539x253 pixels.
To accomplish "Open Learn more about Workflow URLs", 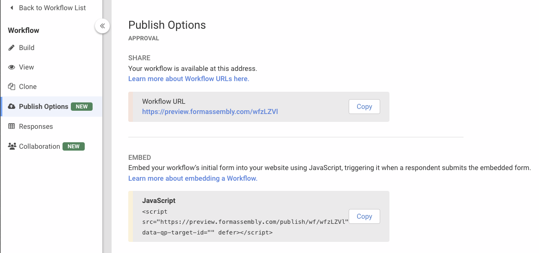I will pos(188,79).
